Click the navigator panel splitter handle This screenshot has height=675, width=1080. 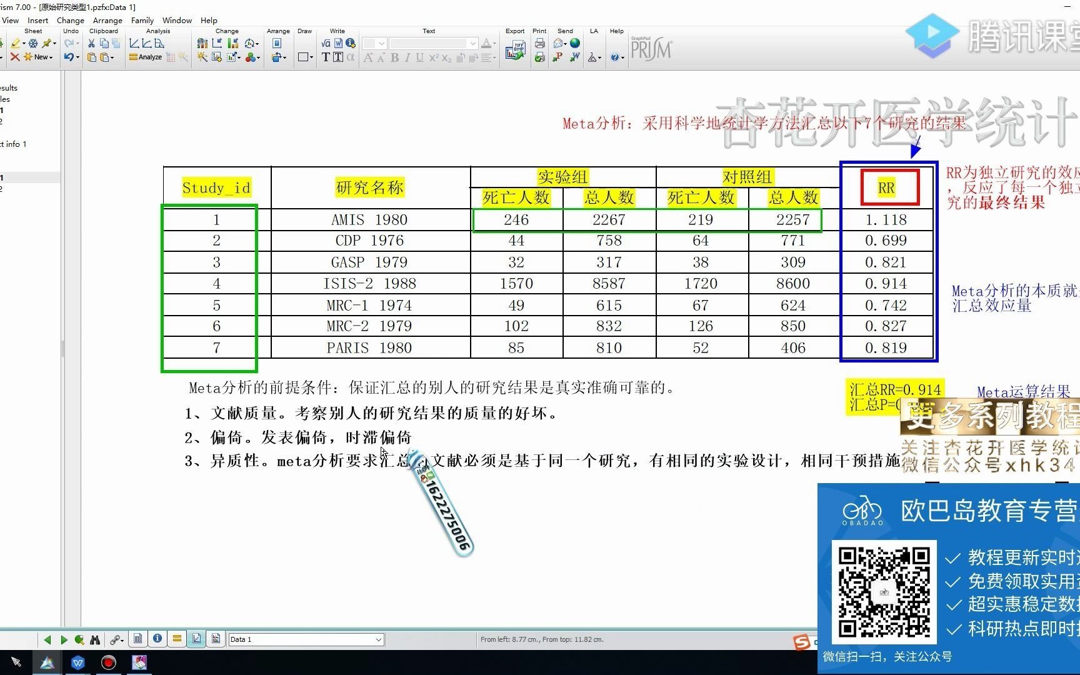point(62,349)
